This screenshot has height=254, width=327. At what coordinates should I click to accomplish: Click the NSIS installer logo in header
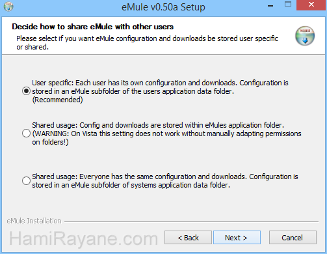pyautogui.click(x=305, y=36)
